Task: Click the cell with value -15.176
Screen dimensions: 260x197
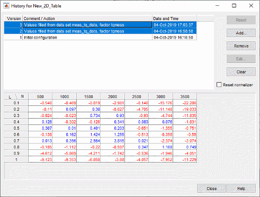Action: (160, 103)
